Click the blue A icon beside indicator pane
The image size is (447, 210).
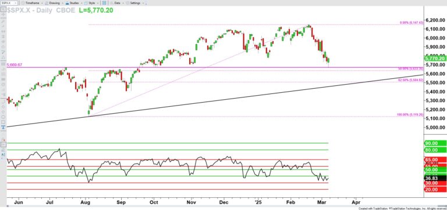pos(3,154)
